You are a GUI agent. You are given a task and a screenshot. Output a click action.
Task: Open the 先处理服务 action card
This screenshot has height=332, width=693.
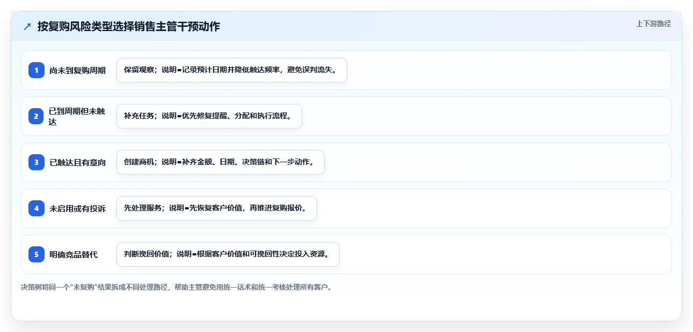[217, 208]
